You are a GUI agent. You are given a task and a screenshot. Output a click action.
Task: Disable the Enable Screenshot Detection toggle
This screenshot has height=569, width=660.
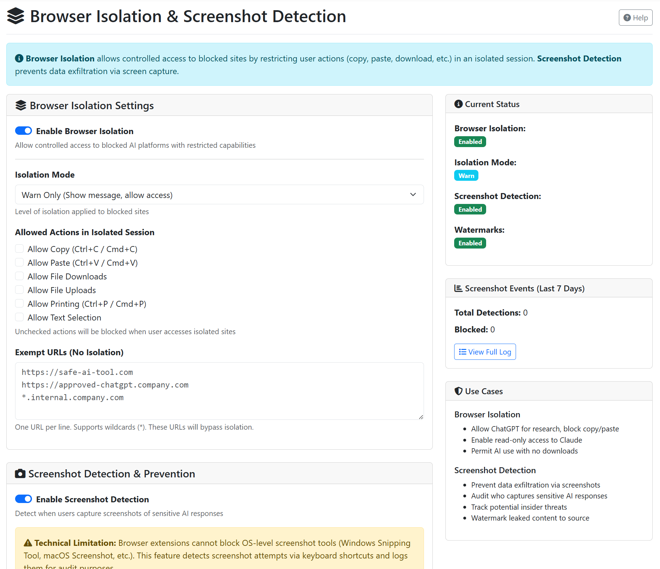click(x=23, y=499)
